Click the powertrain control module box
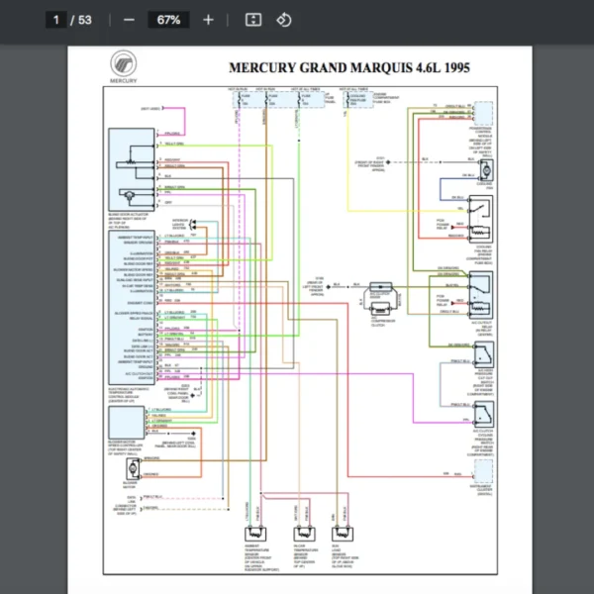Image resolution: width=594 pixels, height=594 pixels. tap(485, 114)
